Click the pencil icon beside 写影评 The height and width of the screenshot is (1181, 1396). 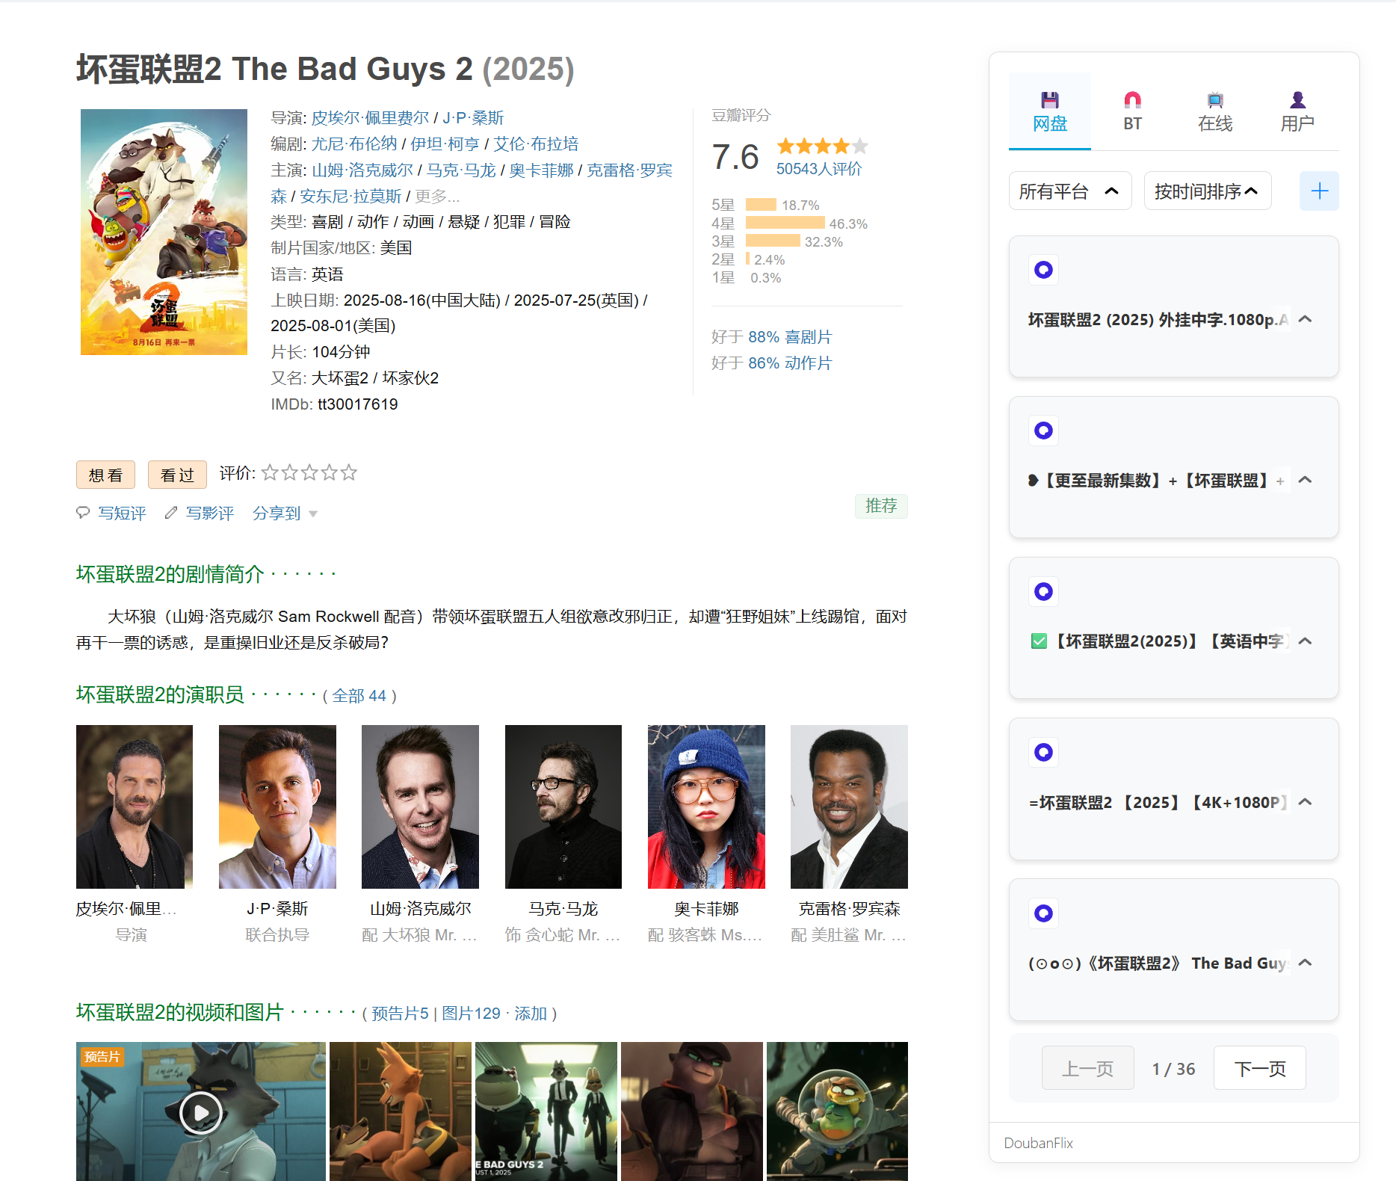point(171,513)
